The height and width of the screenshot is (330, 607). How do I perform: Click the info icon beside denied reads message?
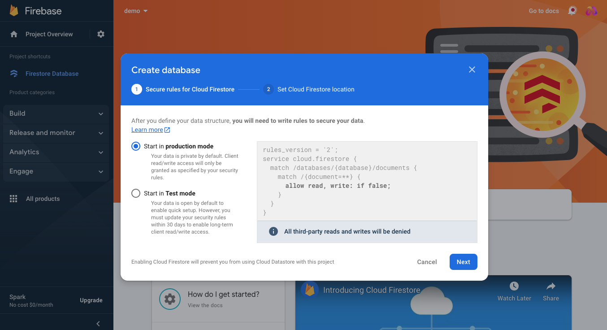click(x=273, y=231)
